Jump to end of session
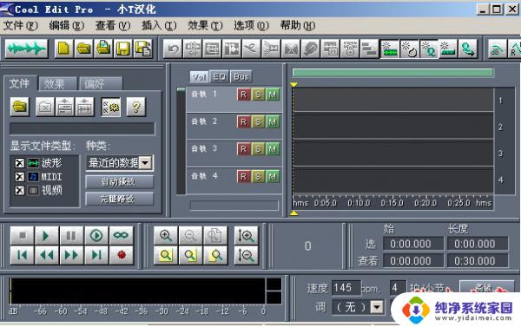This screenshot has width=521, height=327. [96, 255]
